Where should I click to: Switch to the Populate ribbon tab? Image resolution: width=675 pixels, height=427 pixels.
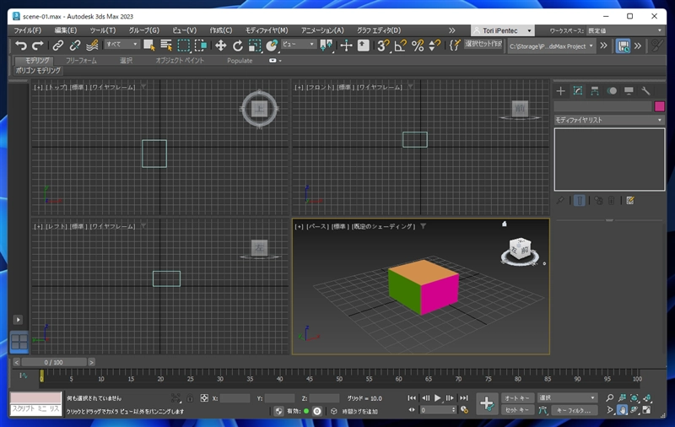click(240, 61)
